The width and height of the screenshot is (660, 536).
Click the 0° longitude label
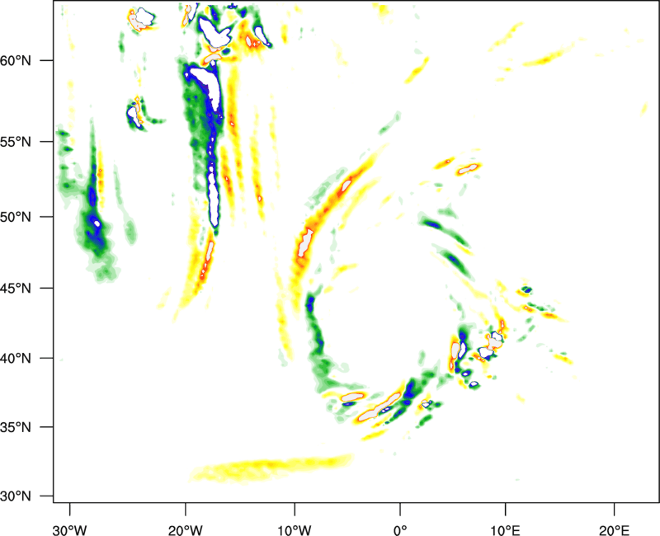pos(400,530)
